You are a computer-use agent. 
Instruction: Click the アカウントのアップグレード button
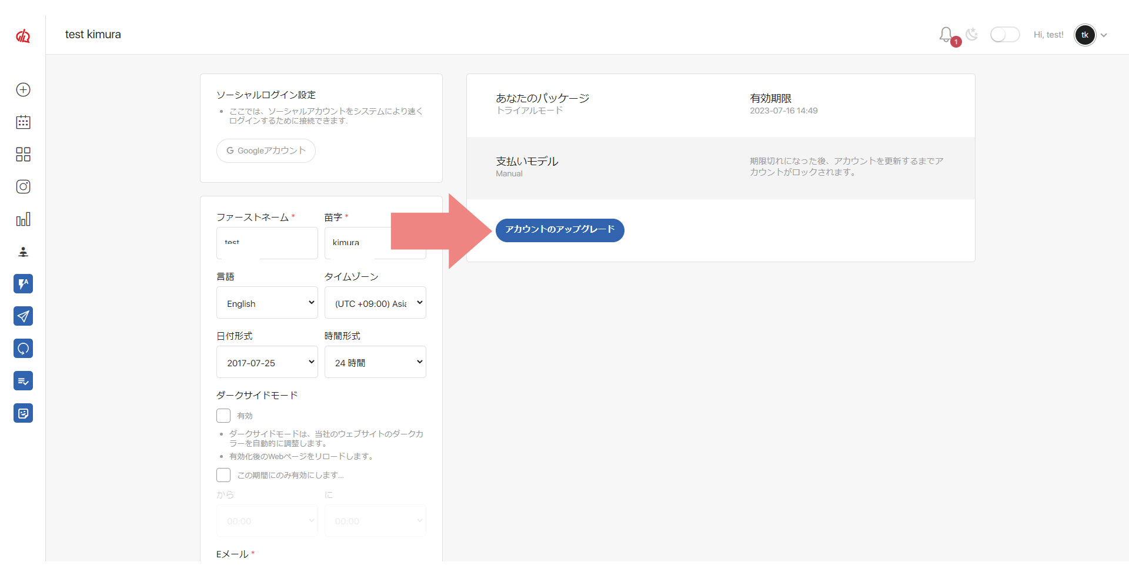pos(559,230)
